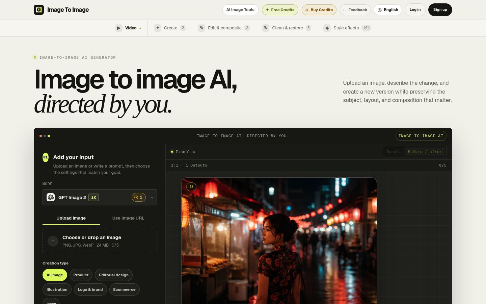486x304 pixels.
Task: Click the Clean & restore refresh icon
Action: (266, 28)
